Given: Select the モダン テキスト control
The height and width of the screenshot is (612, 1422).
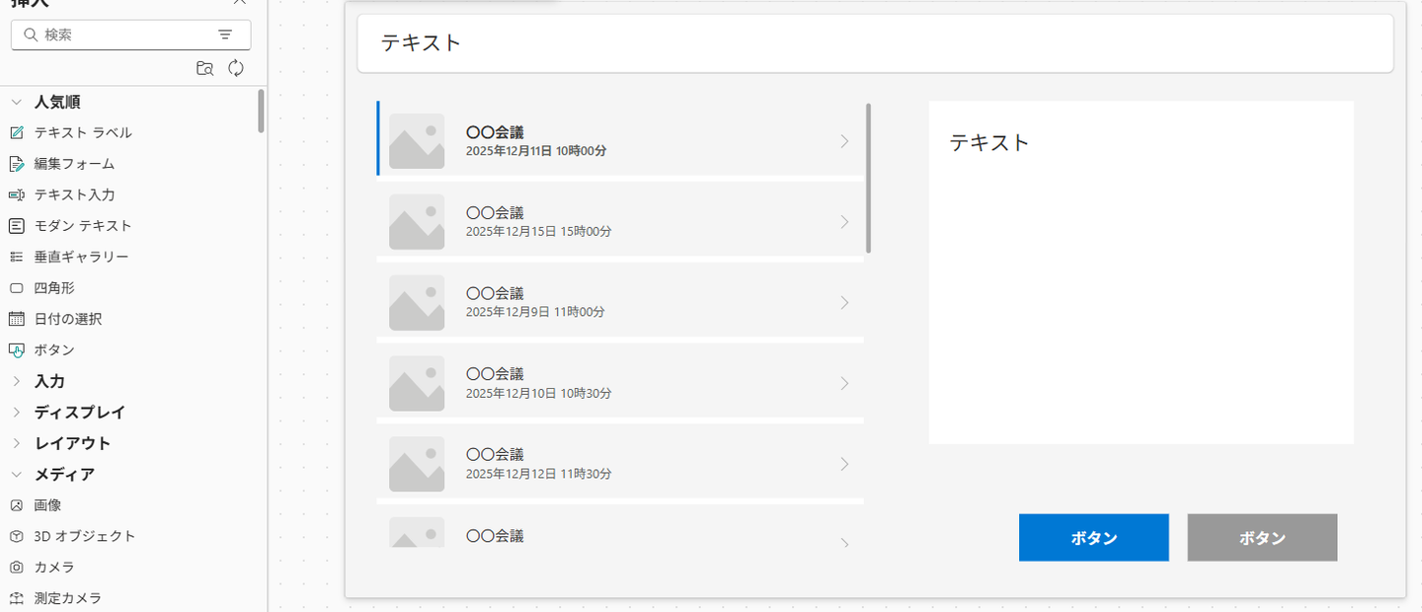Looking at the screenshot, I should pos(82,226).
